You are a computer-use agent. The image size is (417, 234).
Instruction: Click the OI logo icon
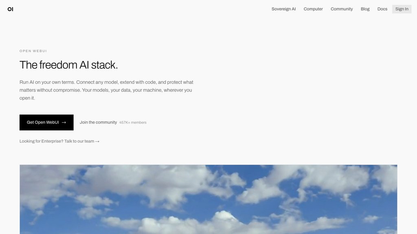pos(10,9)
